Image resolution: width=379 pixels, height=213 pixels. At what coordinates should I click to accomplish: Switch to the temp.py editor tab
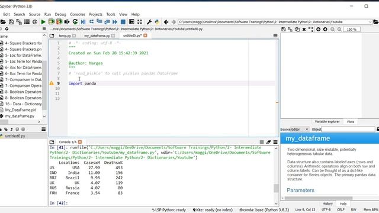(65, 35)
